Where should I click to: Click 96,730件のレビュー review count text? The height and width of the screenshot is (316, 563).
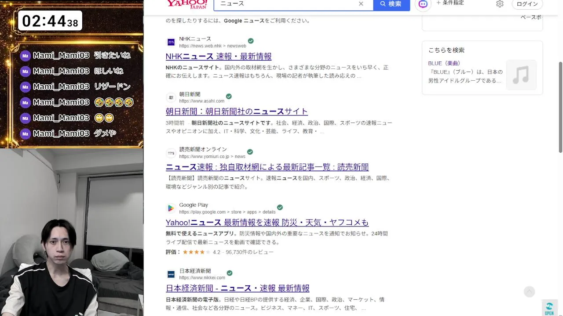coord(249,252)
